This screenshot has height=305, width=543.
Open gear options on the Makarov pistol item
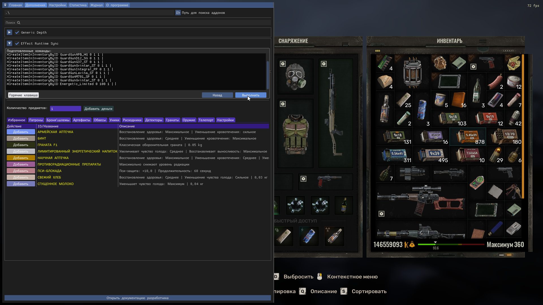473,67
